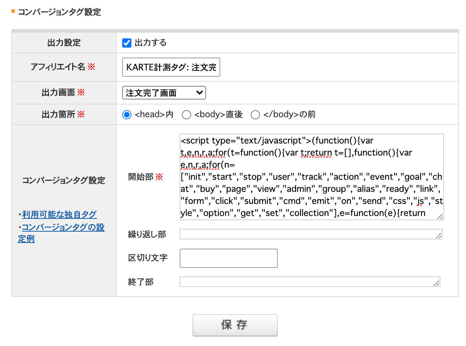Select the <head>内 radio button
466x346 pixels.
(127, 115)
